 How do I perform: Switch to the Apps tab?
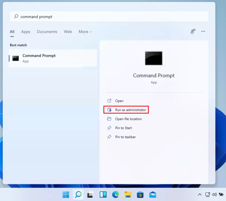coord(26,32)
